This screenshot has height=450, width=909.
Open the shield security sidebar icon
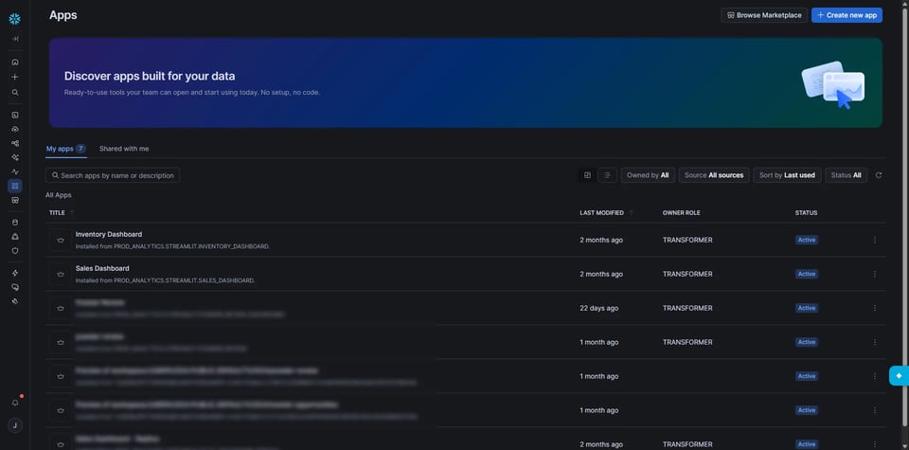point(15,250)
